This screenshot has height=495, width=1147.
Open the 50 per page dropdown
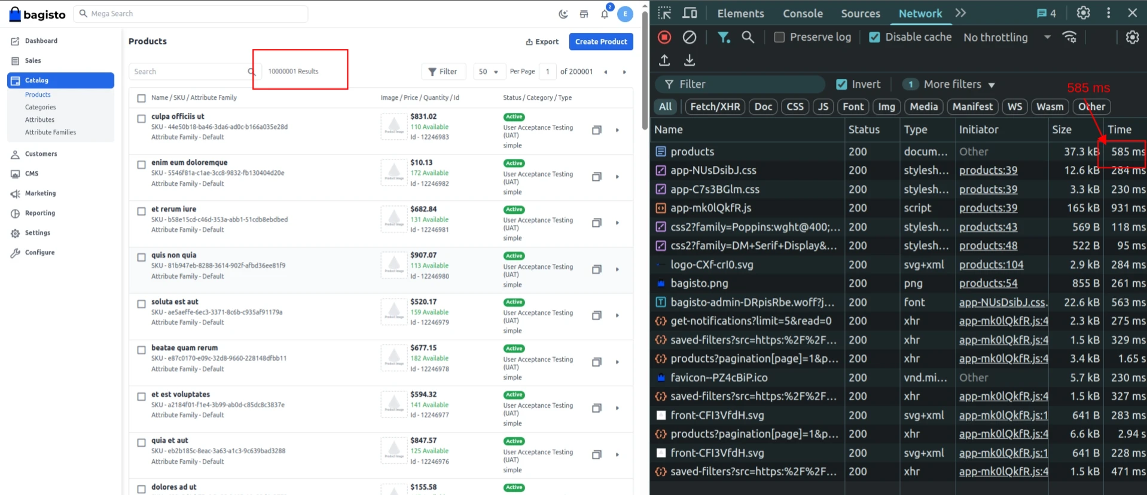[x=489, y=72]
